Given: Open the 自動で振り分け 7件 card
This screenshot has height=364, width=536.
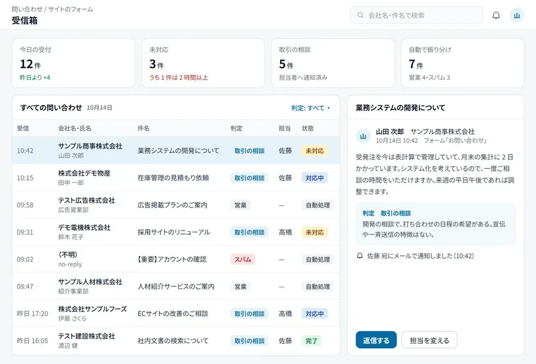Looking at the screenshot, I should coord(462,63).
